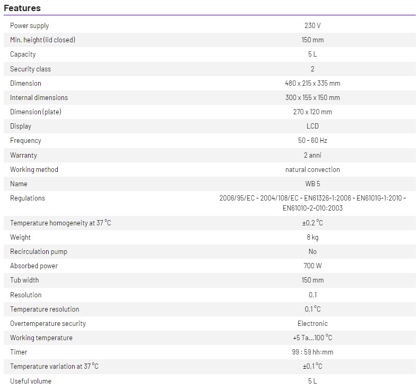Select the Security class label
Viewport: 419px width, 391px height.
(x=31, y=69)
